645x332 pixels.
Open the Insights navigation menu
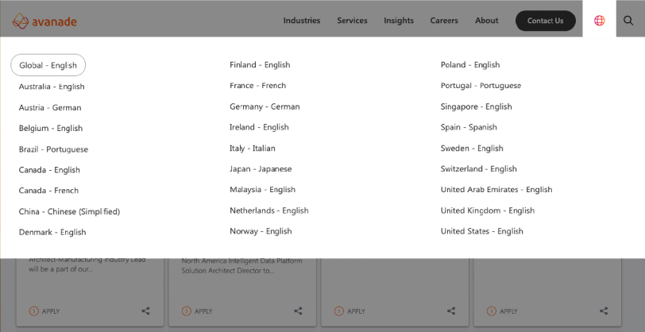tap(399, 21)
